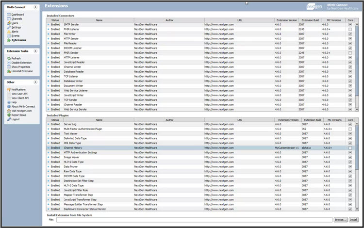The image size is (364, 228).
Task: Toggle Core checkbox for FHIR Listener
Action: [350, 29]
